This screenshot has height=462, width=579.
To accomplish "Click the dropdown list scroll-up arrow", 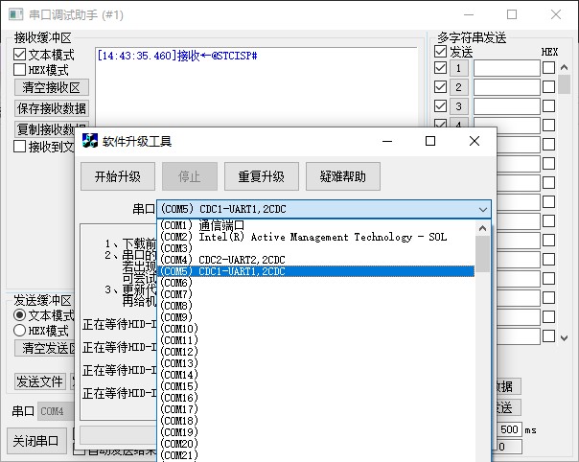I will (482, 228).
